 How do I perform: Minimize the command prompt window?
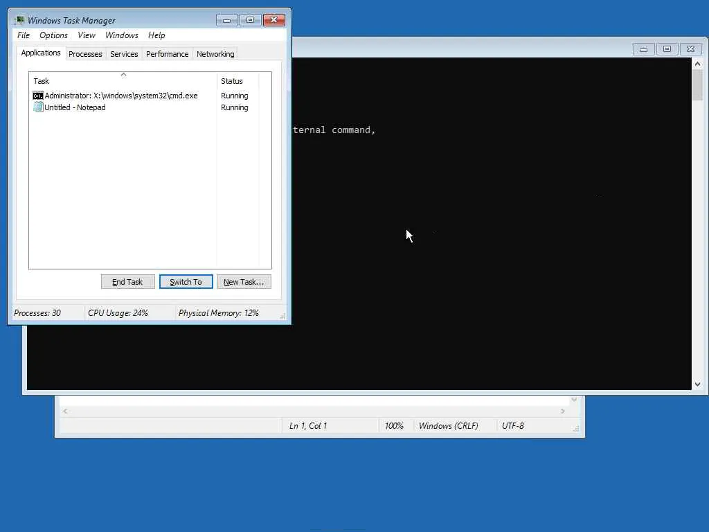pyautogui.click(x=643, y=49)
